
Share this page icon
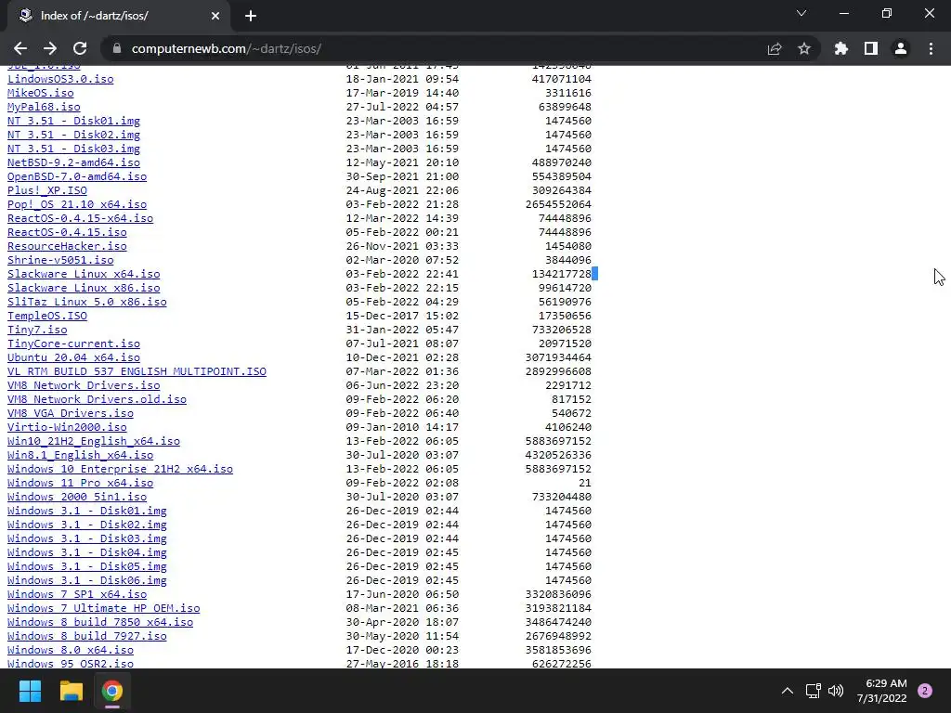click(775, 48)
